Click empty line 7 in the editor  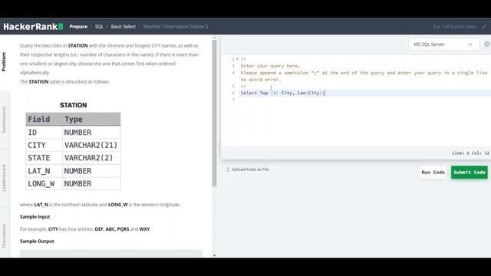pyautogui.click(x=365, y=100)
